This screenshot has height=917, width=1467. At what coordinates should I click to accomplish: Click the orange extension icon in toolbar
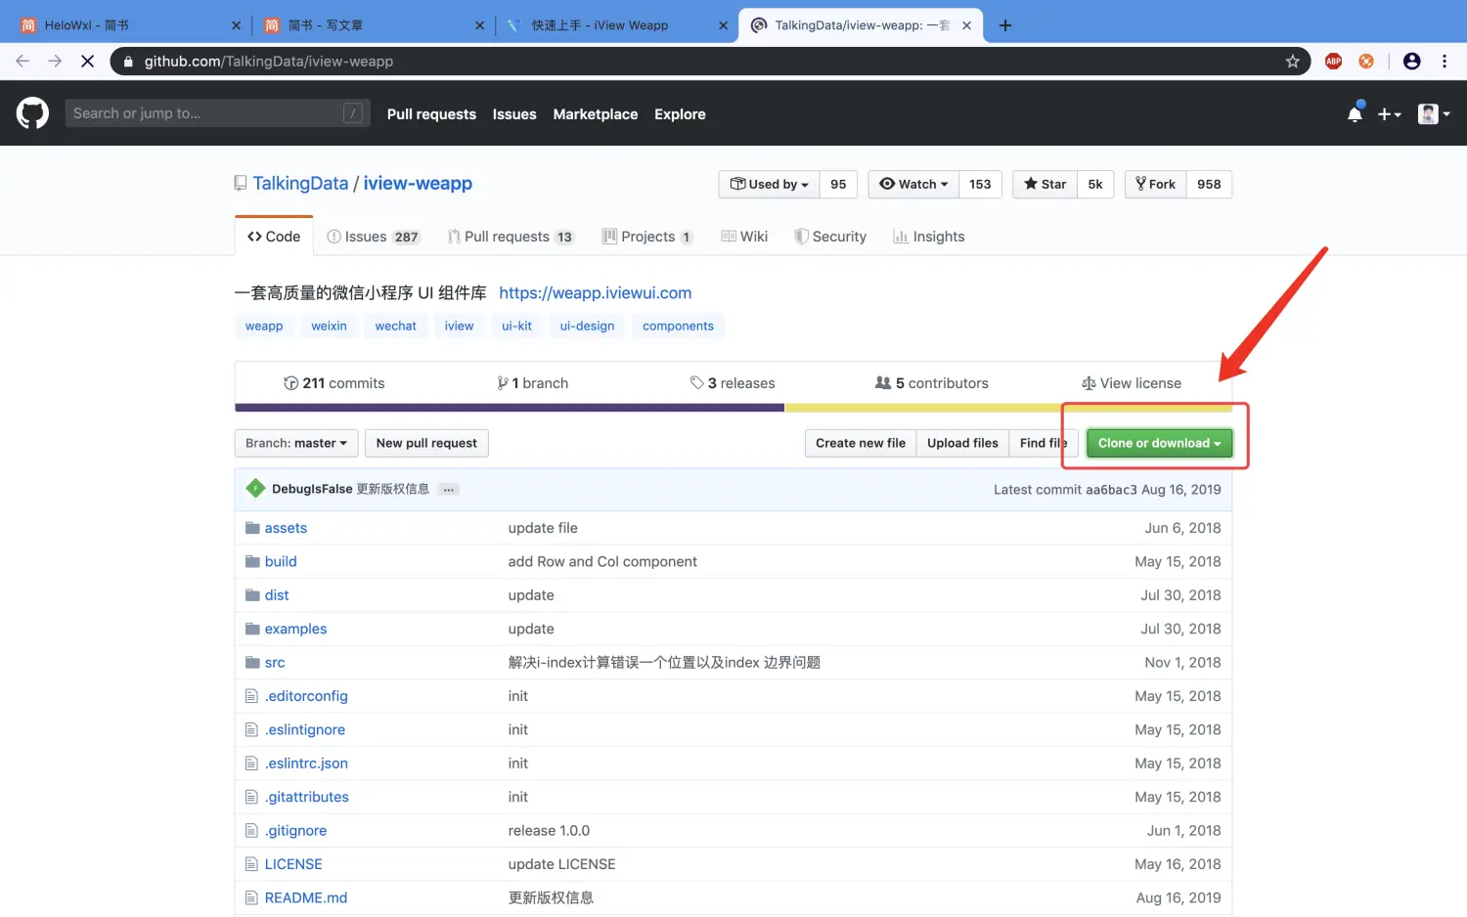point(1366,62)
